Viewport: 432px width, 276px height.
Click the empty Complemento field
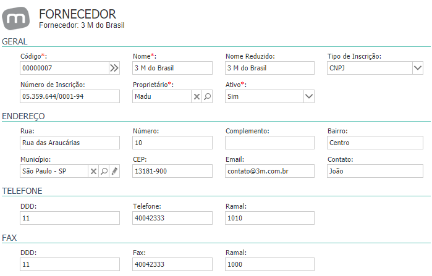point(269,143)
